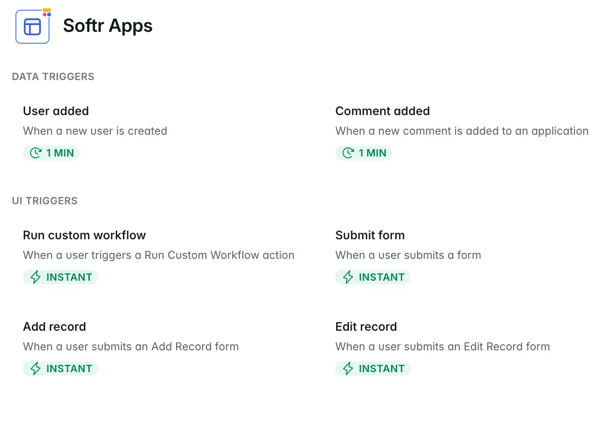Click the DATA TRIGGERS section heading
This screenshot has height=434, width=604.
tap(53, 76)
